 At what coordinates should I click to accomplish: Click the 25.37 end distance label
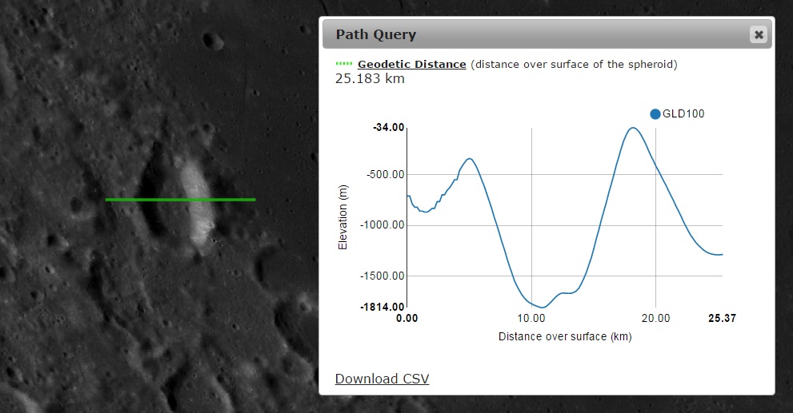(x=722, y=319)
